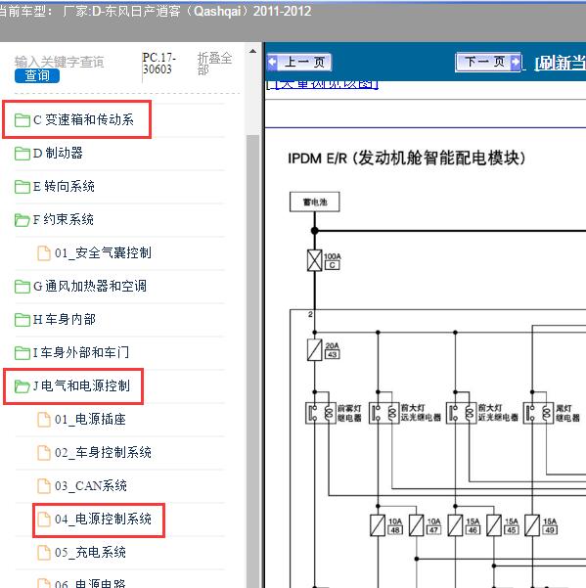
Task: Click page icon of 02_车身控制系统
Action: click(44, 453)
